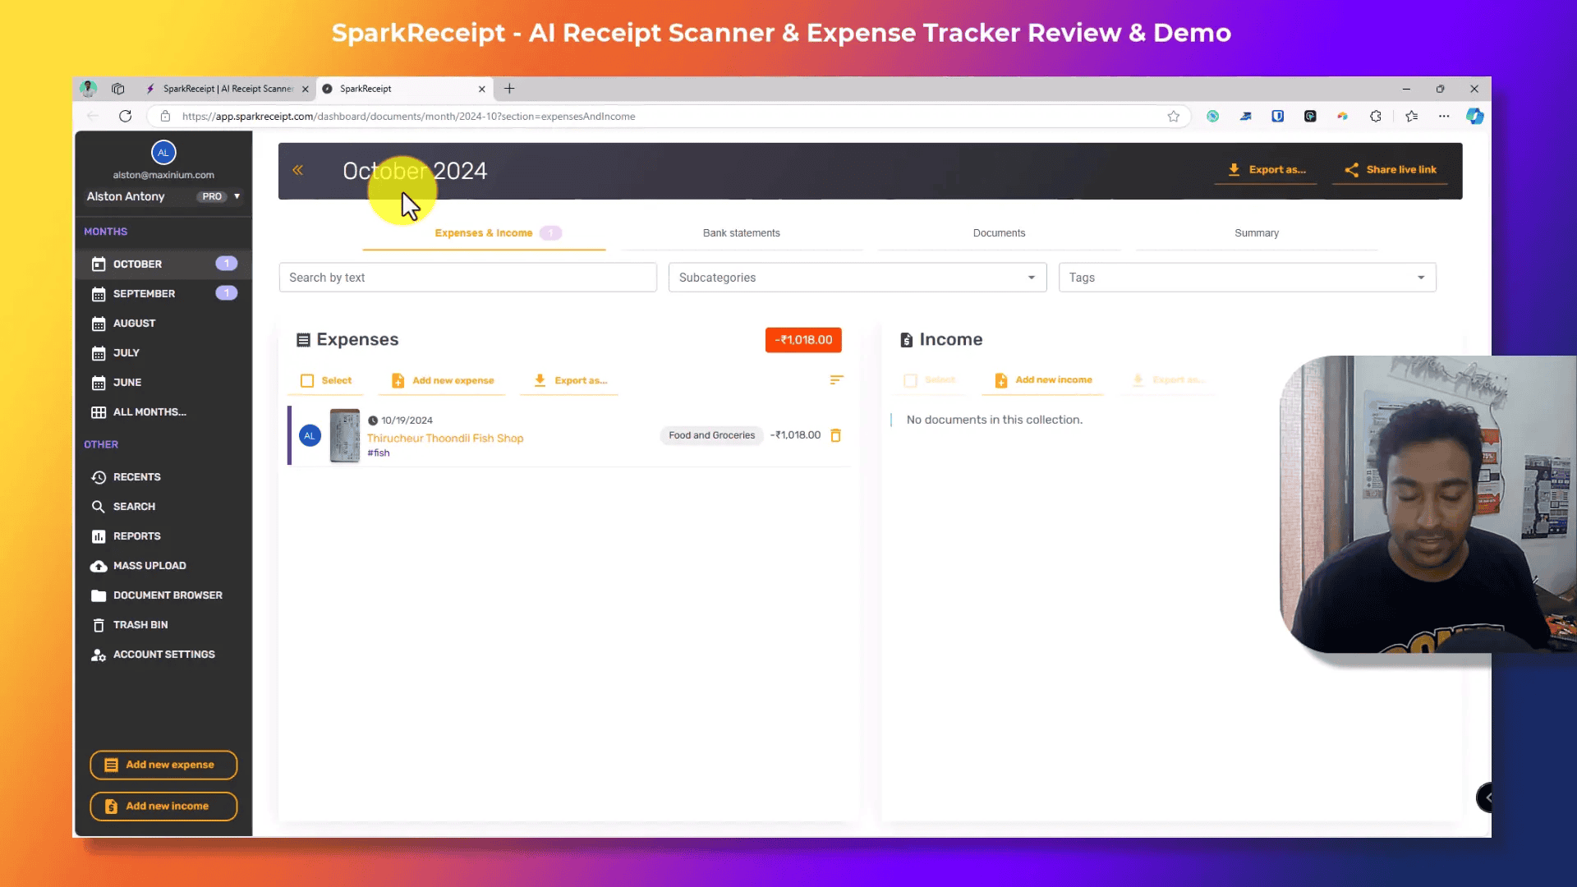The image size is (1577, 887).
Task: Select July in the months list
Action: point(163,352)
